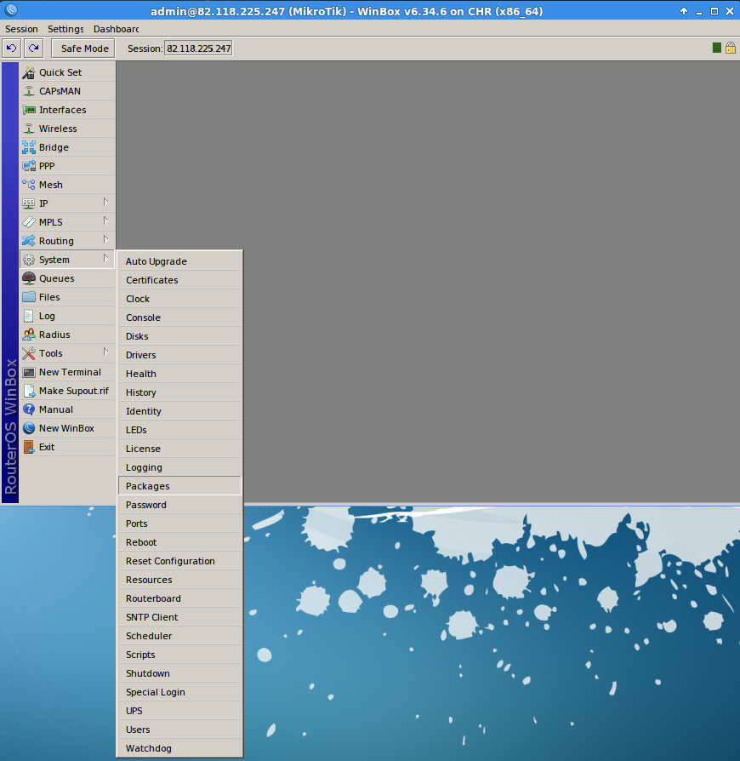Select Ports in System submenu
The image size is (740, 761).
[179, 524]
